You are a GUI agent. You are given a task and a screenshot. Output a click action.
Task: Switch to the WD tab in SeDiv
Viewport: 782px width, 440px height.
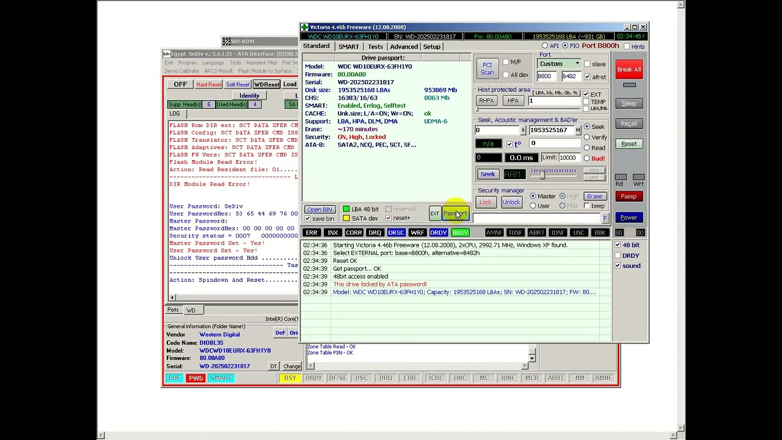(x=191, y=310)
